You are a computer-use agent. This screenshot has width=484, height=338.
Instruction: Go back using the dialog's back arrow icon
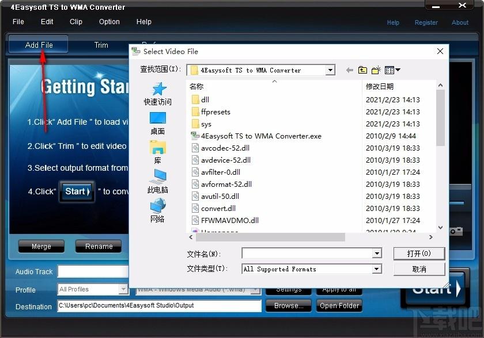click(349, 70)
